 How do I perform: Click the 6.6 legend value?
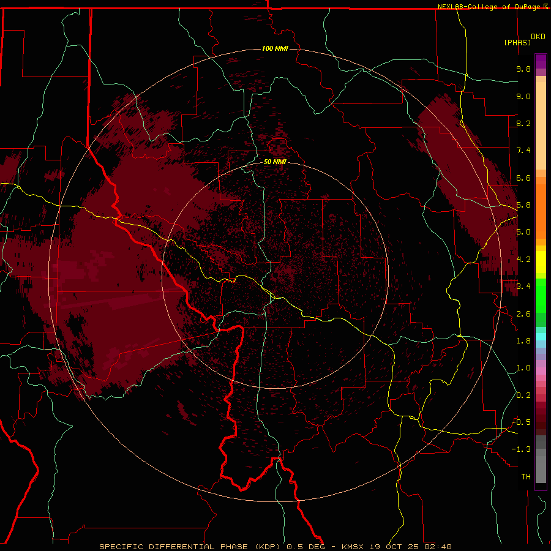click(x=523, y=178)
